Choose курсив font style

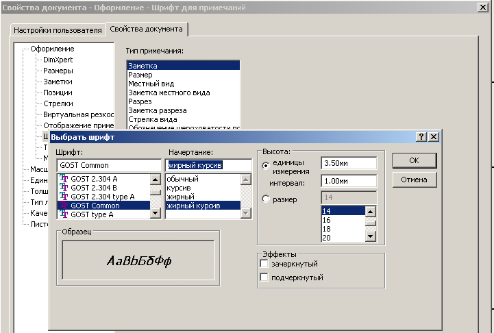pyautogui.click(x=203, y=188)
